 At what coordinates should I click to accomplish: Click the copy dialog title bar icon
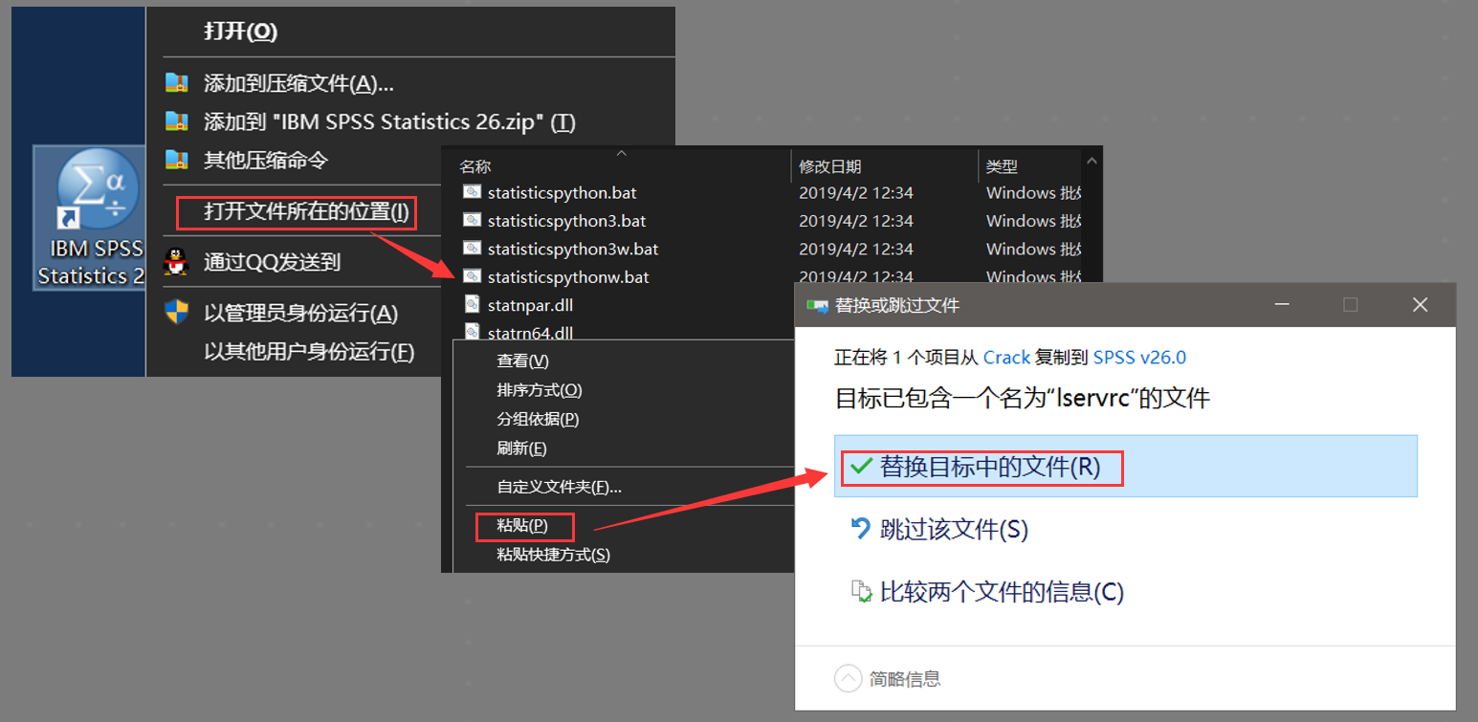(817, 306)
